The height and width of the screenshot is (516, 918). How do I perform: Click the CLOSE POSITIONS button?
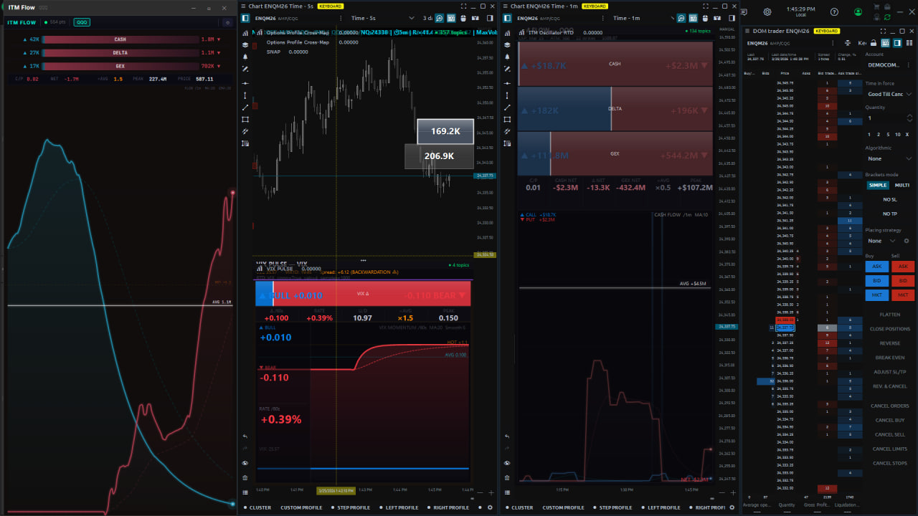point(889,329)
